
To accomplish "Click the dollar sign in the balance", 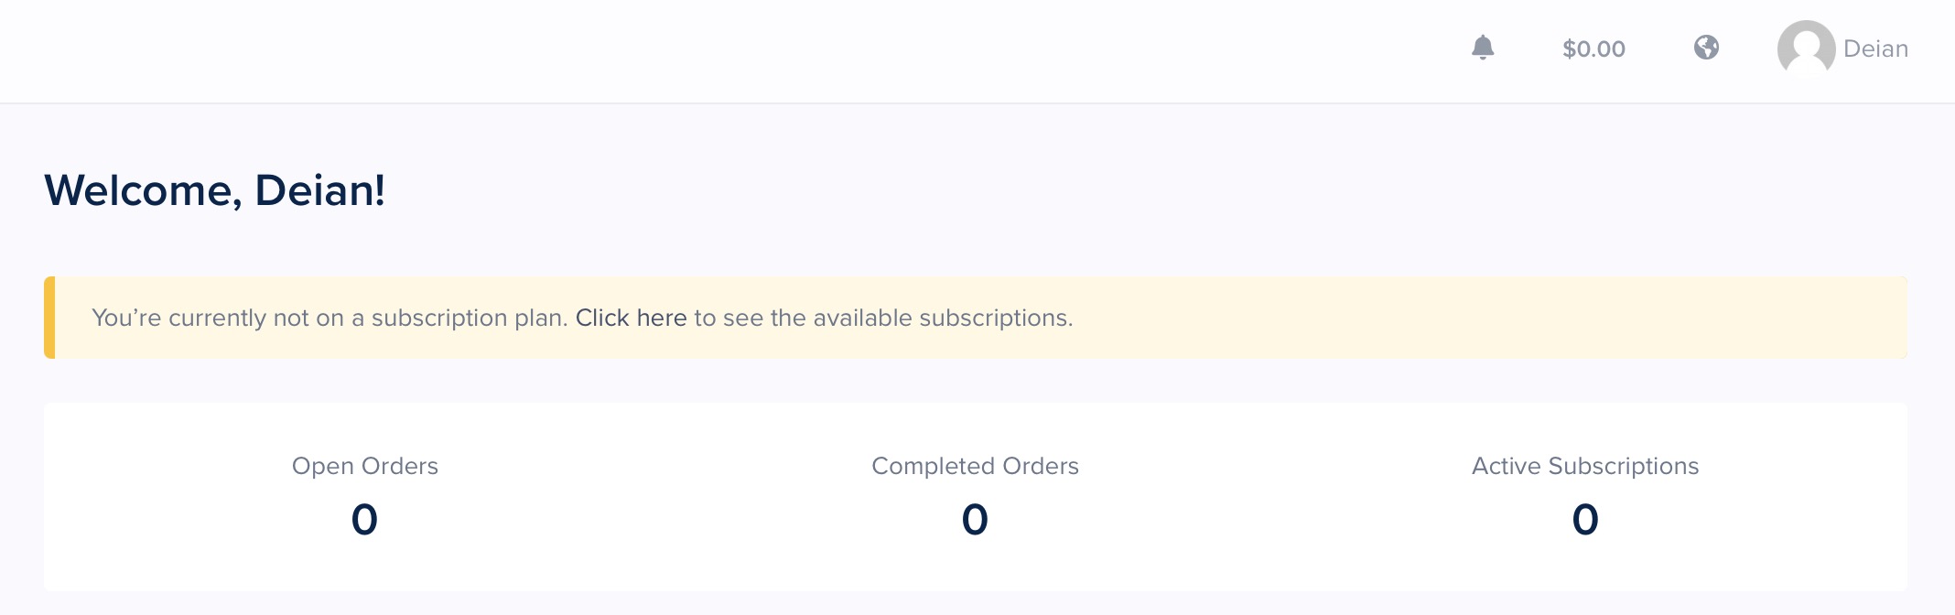I will pyautogui.click(x=1570, y=49).
